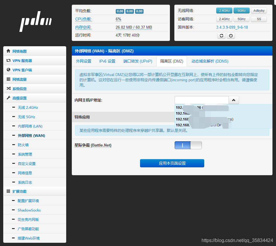The height and width of the screenshot is (246, 276).
Task: Click the firmware version link
Action: [x=232, y=27]
